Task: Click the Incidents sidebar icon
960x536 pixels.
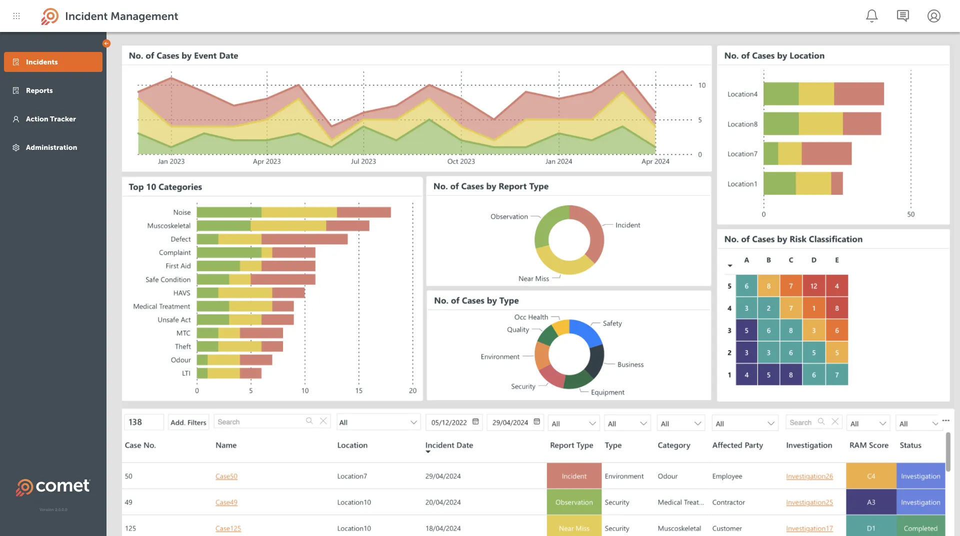Action: pyautogui.click(x=16, y=62)
